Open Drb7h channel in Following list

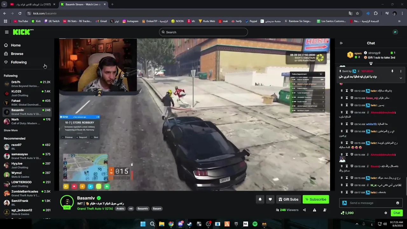[x=27, y=84]
